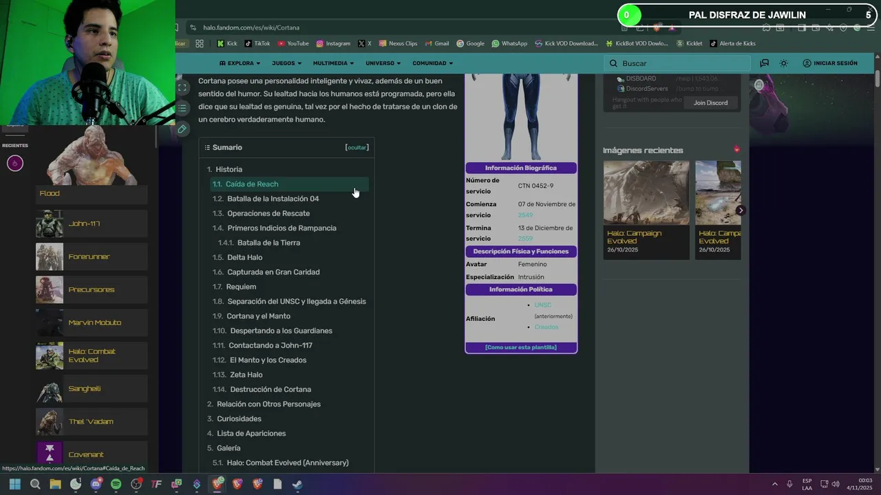Click the browser address bar URL
Viewport: 881px width, 495px height.
(251, 27)
